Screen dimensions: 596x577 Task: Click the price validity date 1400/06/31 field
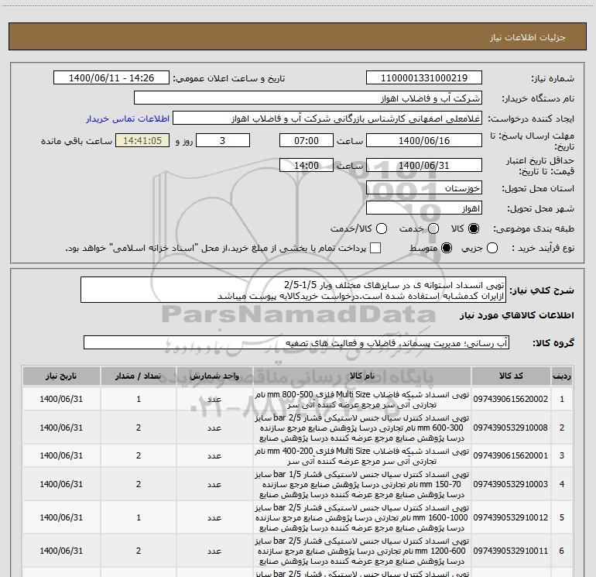click(x=424, y=166)
